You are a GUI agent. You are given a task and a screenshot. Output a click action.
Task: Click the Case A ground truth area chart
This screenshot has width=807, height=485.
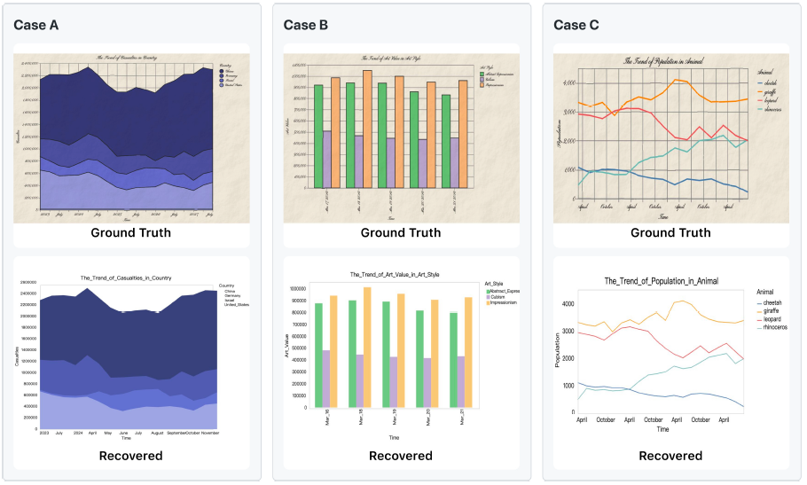(x=131, y=138)
